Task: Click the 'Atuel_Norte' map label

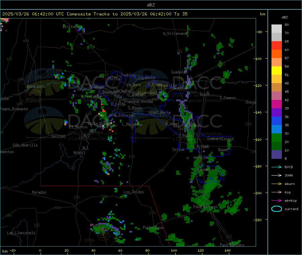Action: tap(159, 113)
